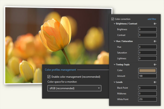Open Hue / Saturation gear settings
The image size is (164, 109).
(155, 41)
